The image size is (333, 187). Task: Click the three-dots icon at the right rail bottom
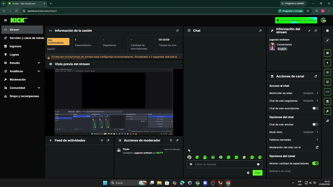(327, 121)
